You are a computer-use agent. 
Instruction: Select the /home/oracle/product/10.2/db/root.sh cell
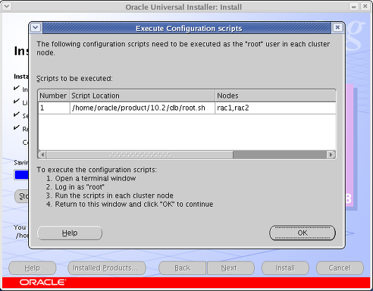tap(142, 108)
